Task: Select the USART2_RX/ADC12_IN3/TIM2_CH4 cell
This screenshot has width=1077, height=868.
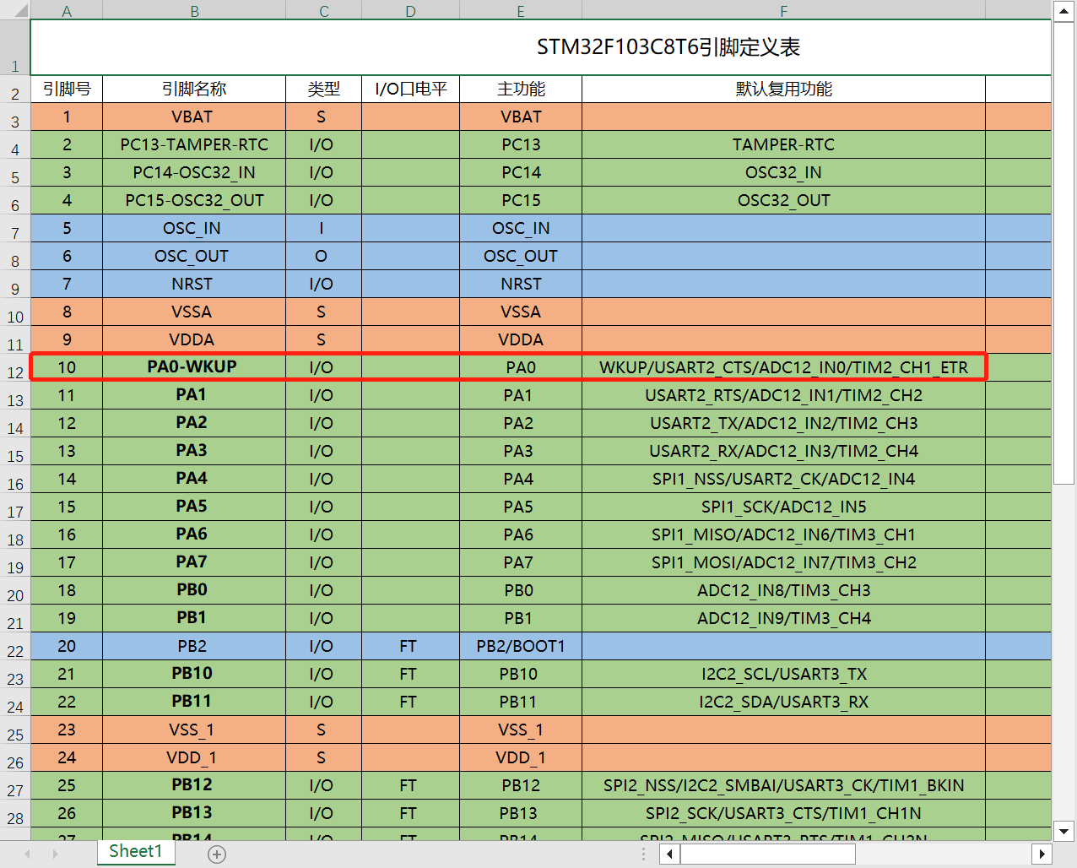Action: 783,451
